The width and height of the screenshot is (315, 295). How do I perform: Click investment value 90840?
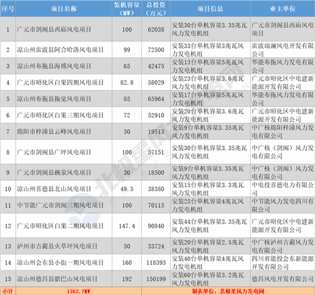pos(156,226)
